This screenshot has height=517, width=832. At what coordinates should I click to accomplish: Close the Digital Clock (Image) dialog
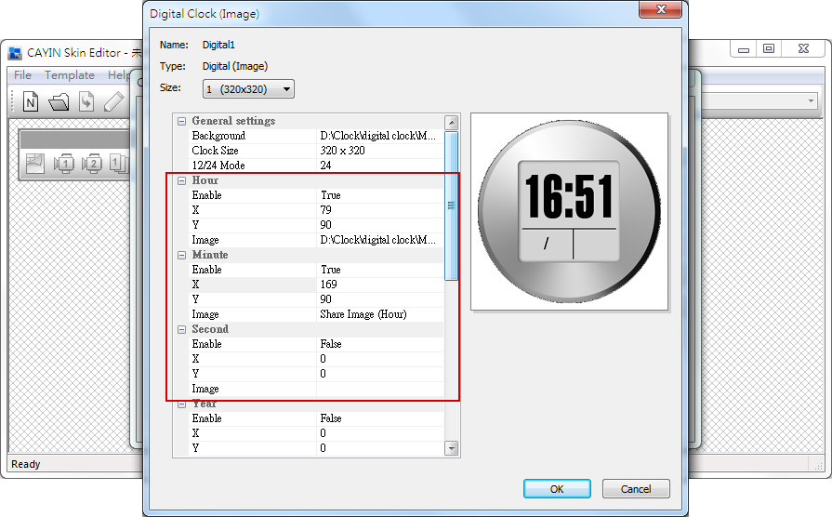(661, 9)
